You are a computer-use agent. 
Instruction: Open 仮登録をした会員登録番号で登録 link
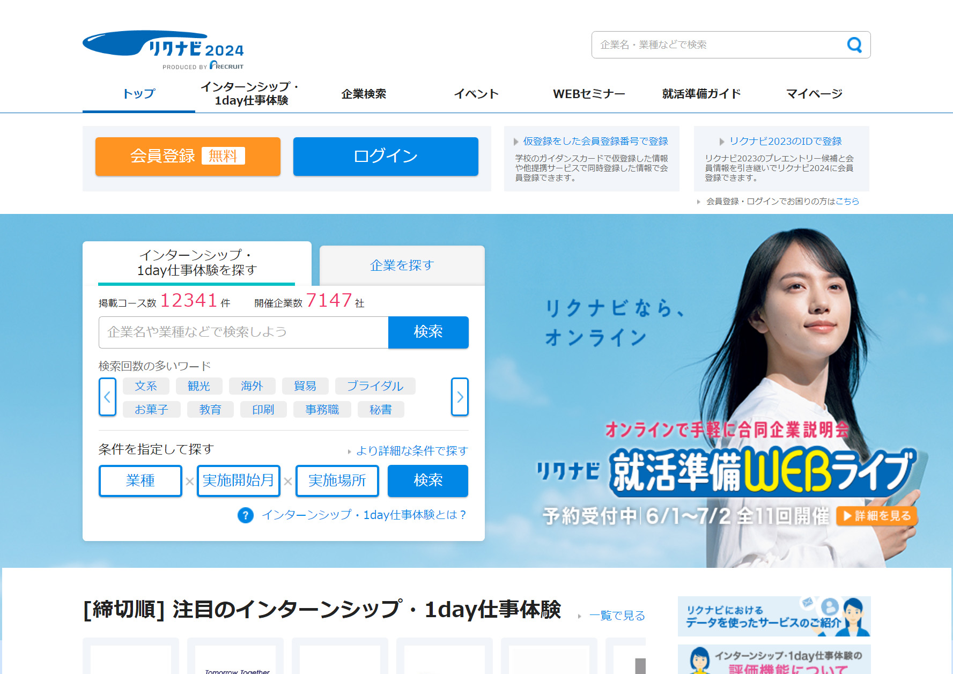point(595,141)
